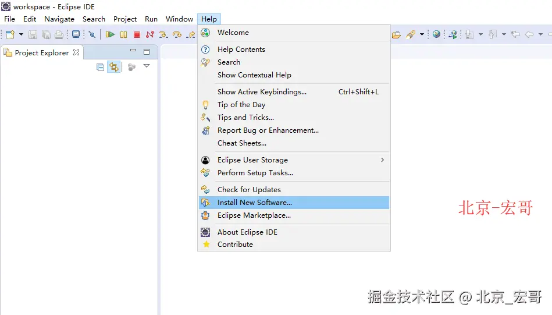Click the Resume debug toolbar icon
Image resolution: width=552 pixels, height=315 pixels.
point(110,34)
